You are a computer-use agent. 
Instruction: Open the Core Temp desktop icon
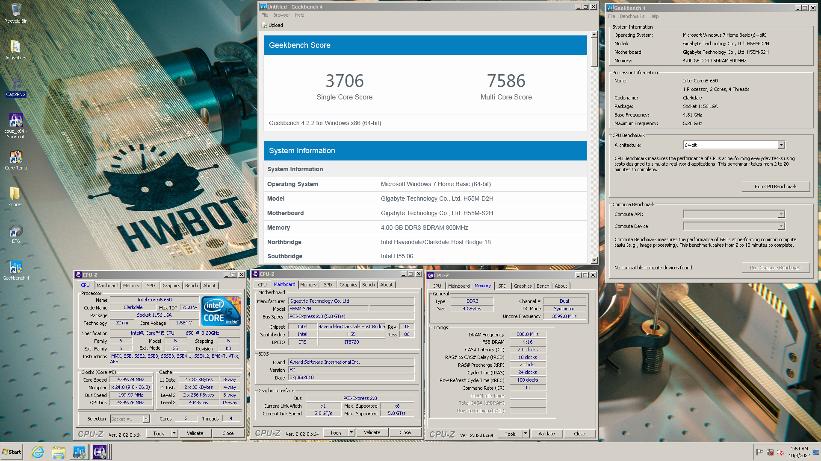tap(16, 160)
